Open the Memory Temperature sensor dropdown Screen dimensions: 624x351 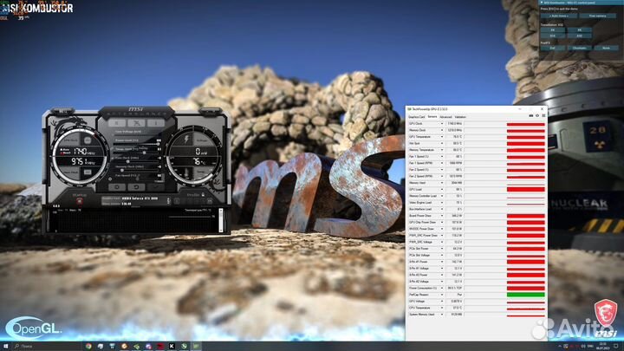[442, 150]
